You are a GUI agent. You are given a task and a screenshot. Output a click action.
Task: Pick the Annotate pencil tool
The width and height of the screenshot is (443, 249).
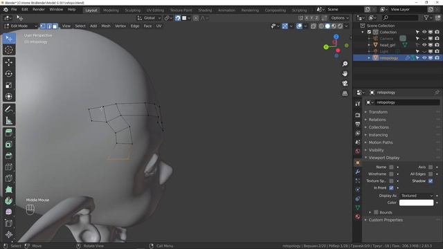[x=9, y=109]
